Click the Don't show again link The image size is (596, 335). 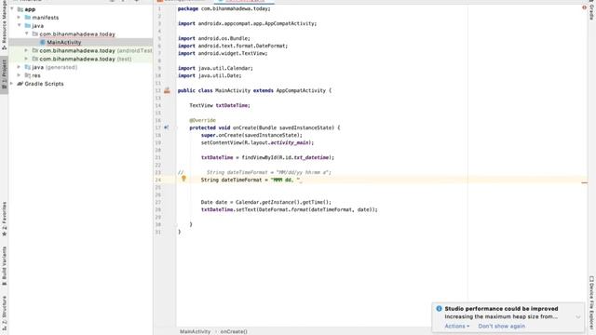pyautogui.click(x=501, y=326)
